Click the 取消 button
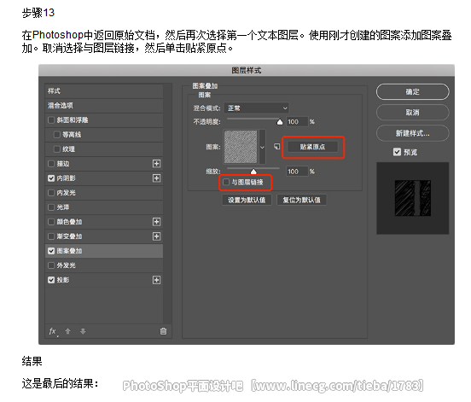The image size is (471, 402). [x=412, y=113]
